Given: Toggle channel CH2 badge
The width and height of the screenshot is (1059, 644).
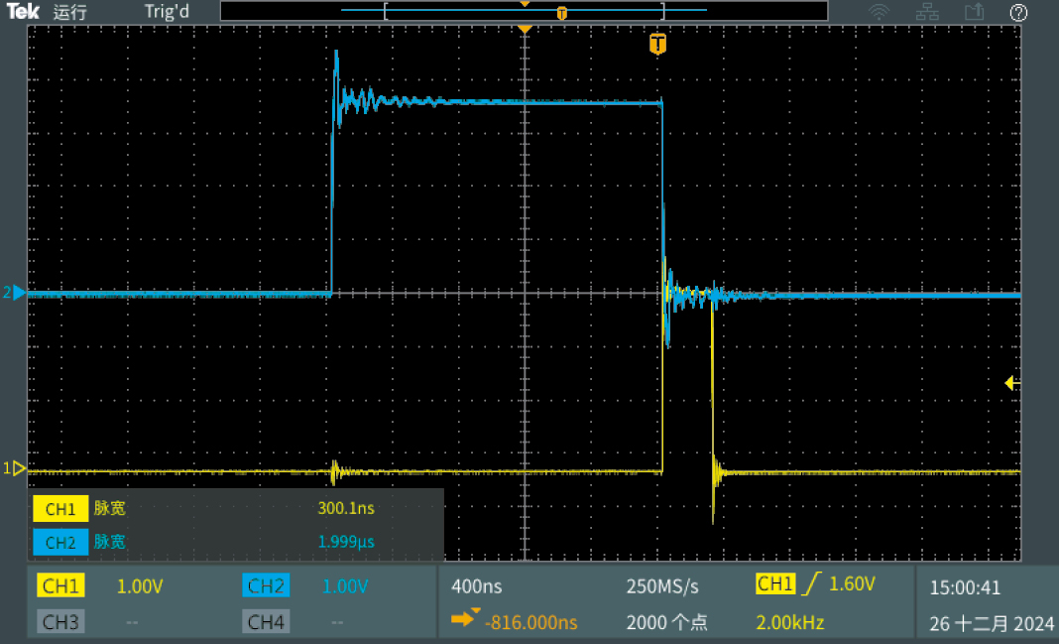Looking at the screenshot, I should 266,585.
